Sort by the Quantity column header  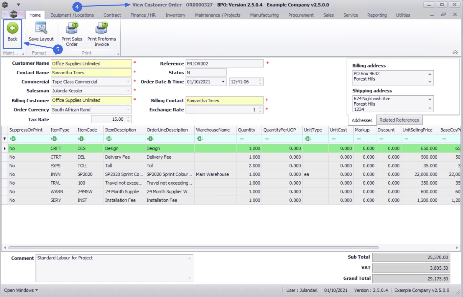[x=249, y=130]
